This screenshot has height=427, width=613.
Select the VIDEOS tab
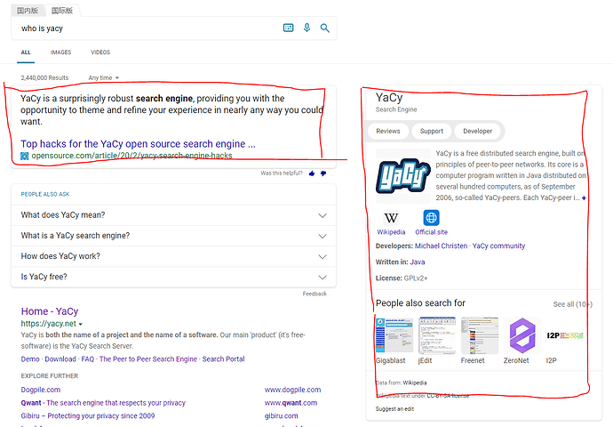point(100,52)
